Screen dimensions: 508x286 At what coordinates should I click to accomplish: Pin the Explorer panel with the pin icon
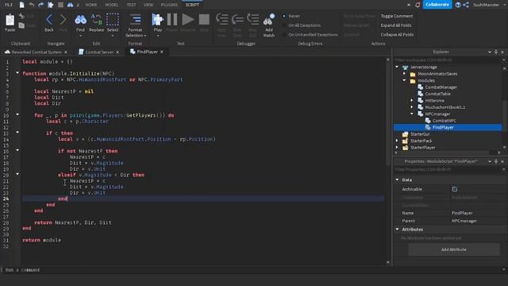point(496,52)
